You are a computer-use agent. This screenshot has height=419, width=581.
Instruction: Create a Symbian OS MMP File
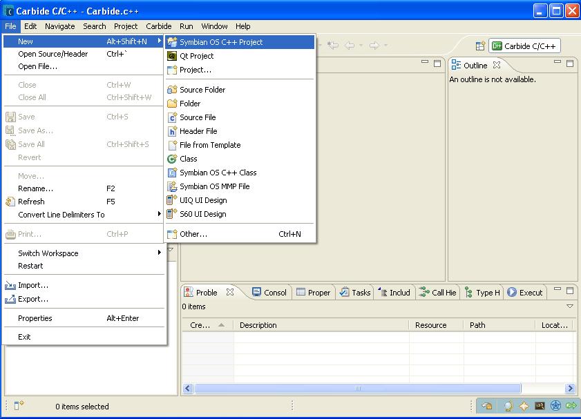(240, 186)
